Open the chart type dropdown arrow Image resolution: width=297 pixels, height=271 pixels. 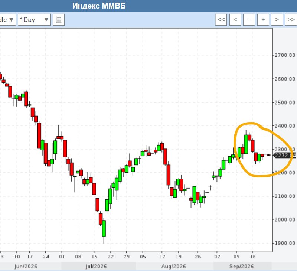tap(11, 20)
